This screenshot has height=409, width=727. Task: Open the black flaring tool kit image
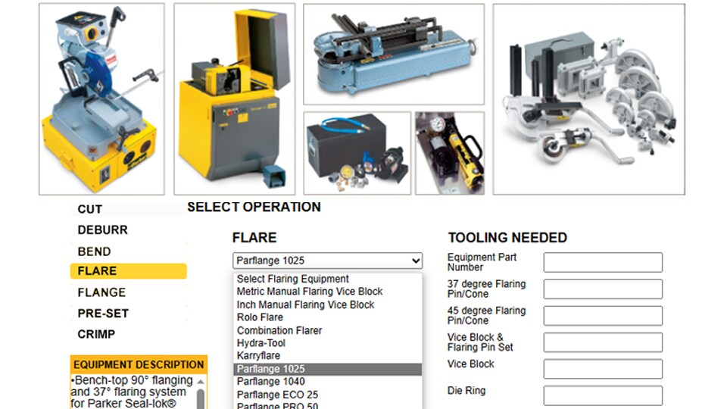click(357, 153)
